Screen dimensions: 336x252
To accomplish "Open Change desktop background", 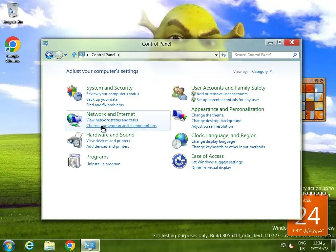I will pyautogui.click(x=216, y=121).
